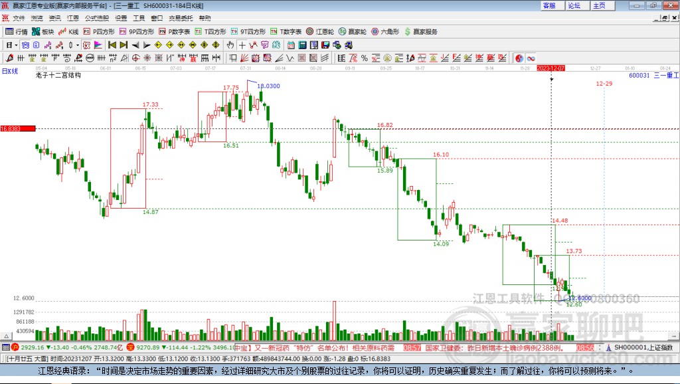
Task: Open 赢家服务 with the dollar icon
Action: coord(420,32)
